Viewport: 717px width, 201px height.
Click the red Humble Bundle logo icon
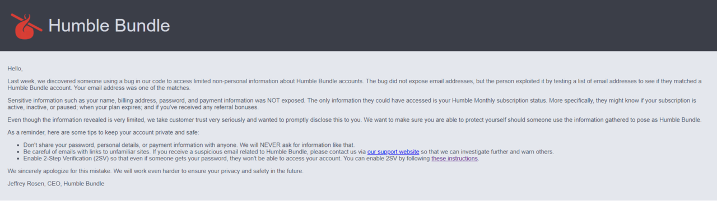pyautogui.click(x=26, y=26)
